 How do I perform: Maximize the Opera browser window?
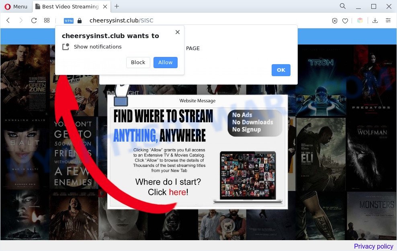(x=374, y=6)
